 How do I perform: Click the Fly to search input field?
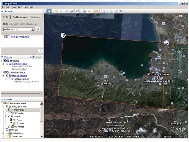18,29
